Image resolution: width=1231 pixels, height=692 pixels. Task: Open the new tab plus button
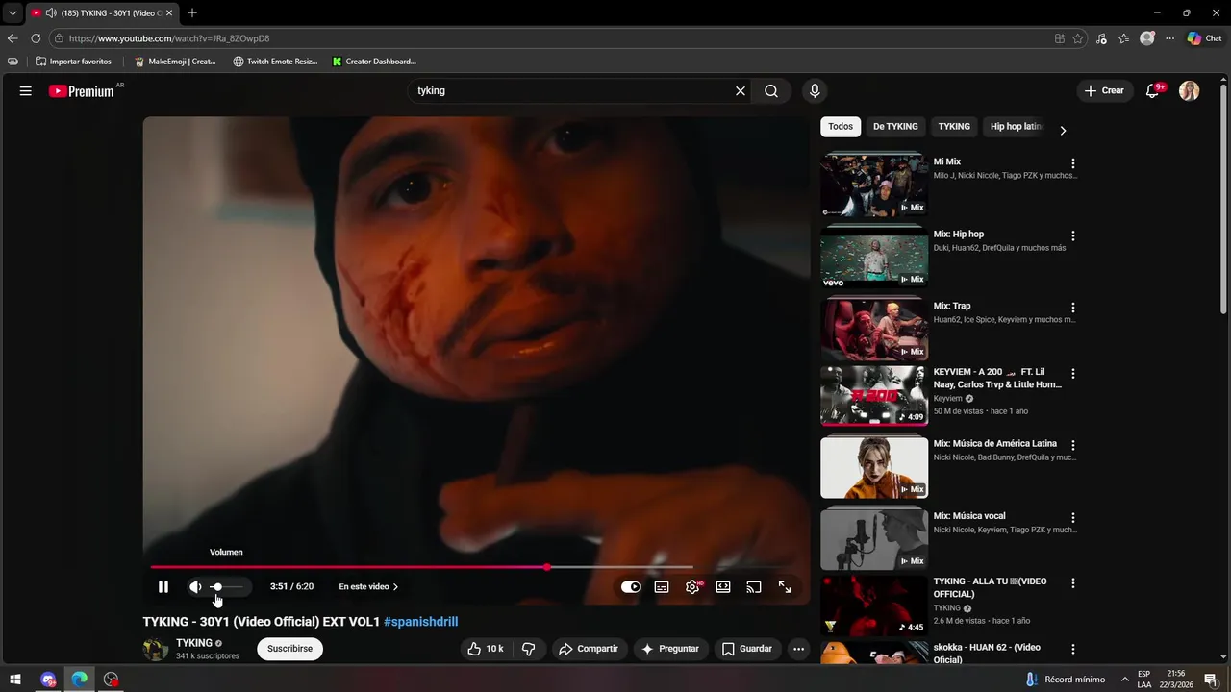coord(192,12)
